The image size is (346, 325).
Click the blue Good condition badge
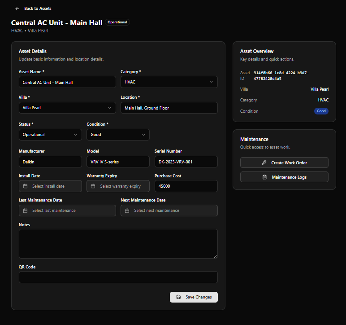pyautogui.click(x=321, y=111)
